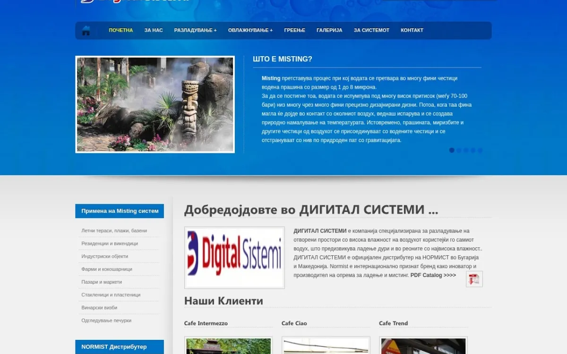
Task: Click the Примена на Misting систем header
Action: (120, 211)
